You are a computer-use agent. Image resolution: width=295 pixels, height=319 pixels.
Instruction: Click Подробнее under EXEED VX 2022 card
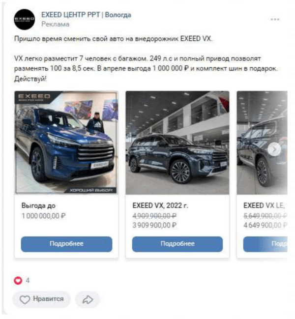pyautogui.click(x=177, y=244)
